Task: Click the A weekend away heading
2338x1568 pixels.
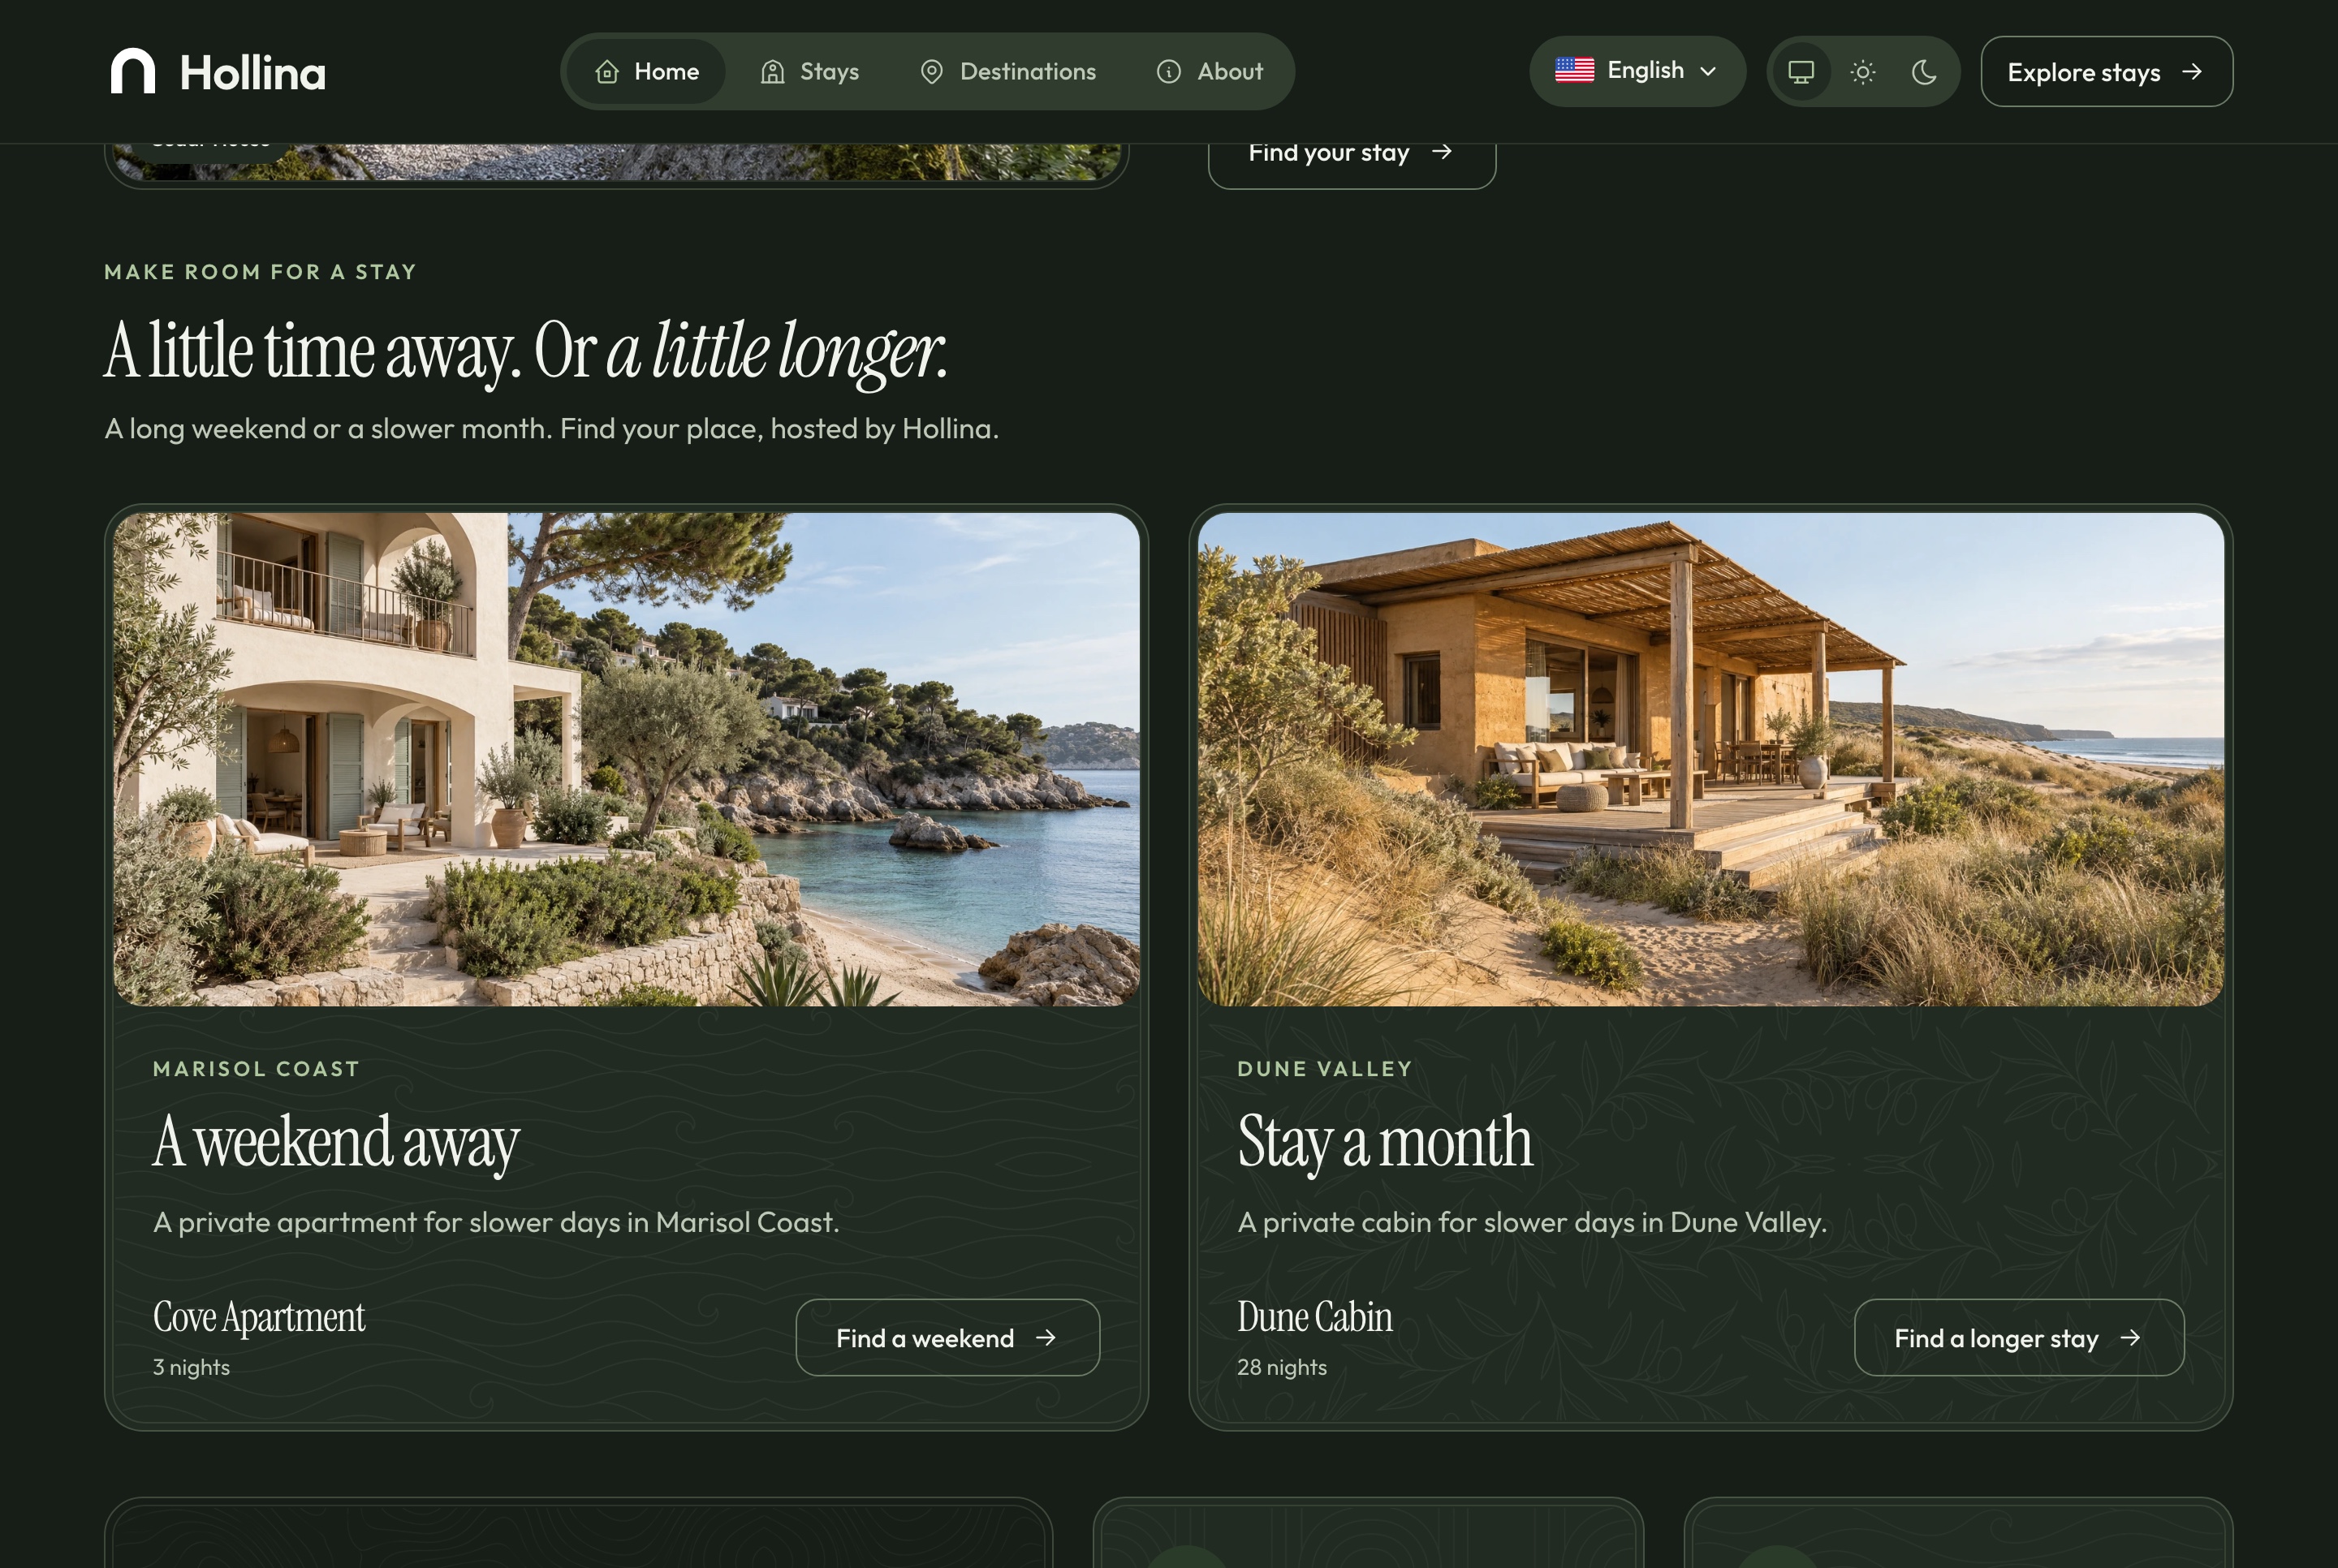Action: point(336,1142)
